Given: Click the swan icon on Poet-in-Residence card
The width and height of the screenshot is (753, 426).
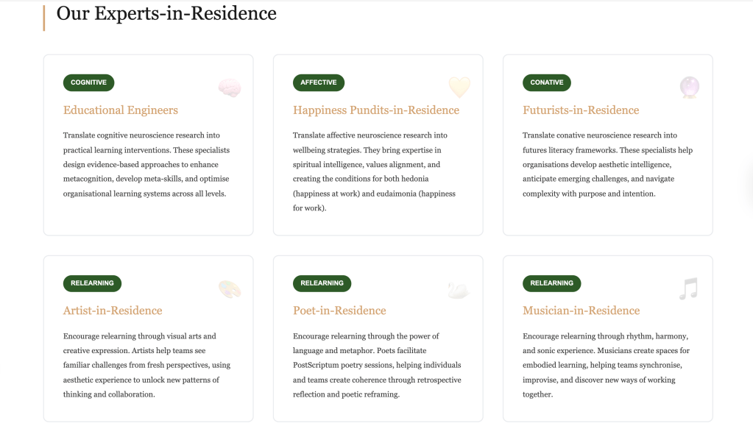Looking at the screenshot, I should click(x=459, y=289).
